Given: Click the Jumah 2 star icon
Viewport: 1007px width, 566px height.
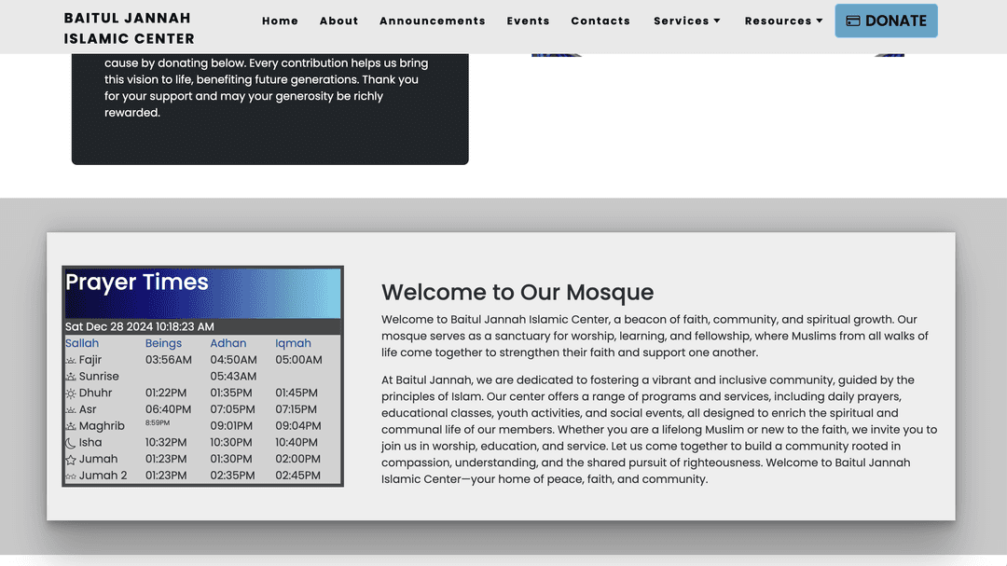Looking at the screenshot, I should (71, 476).
